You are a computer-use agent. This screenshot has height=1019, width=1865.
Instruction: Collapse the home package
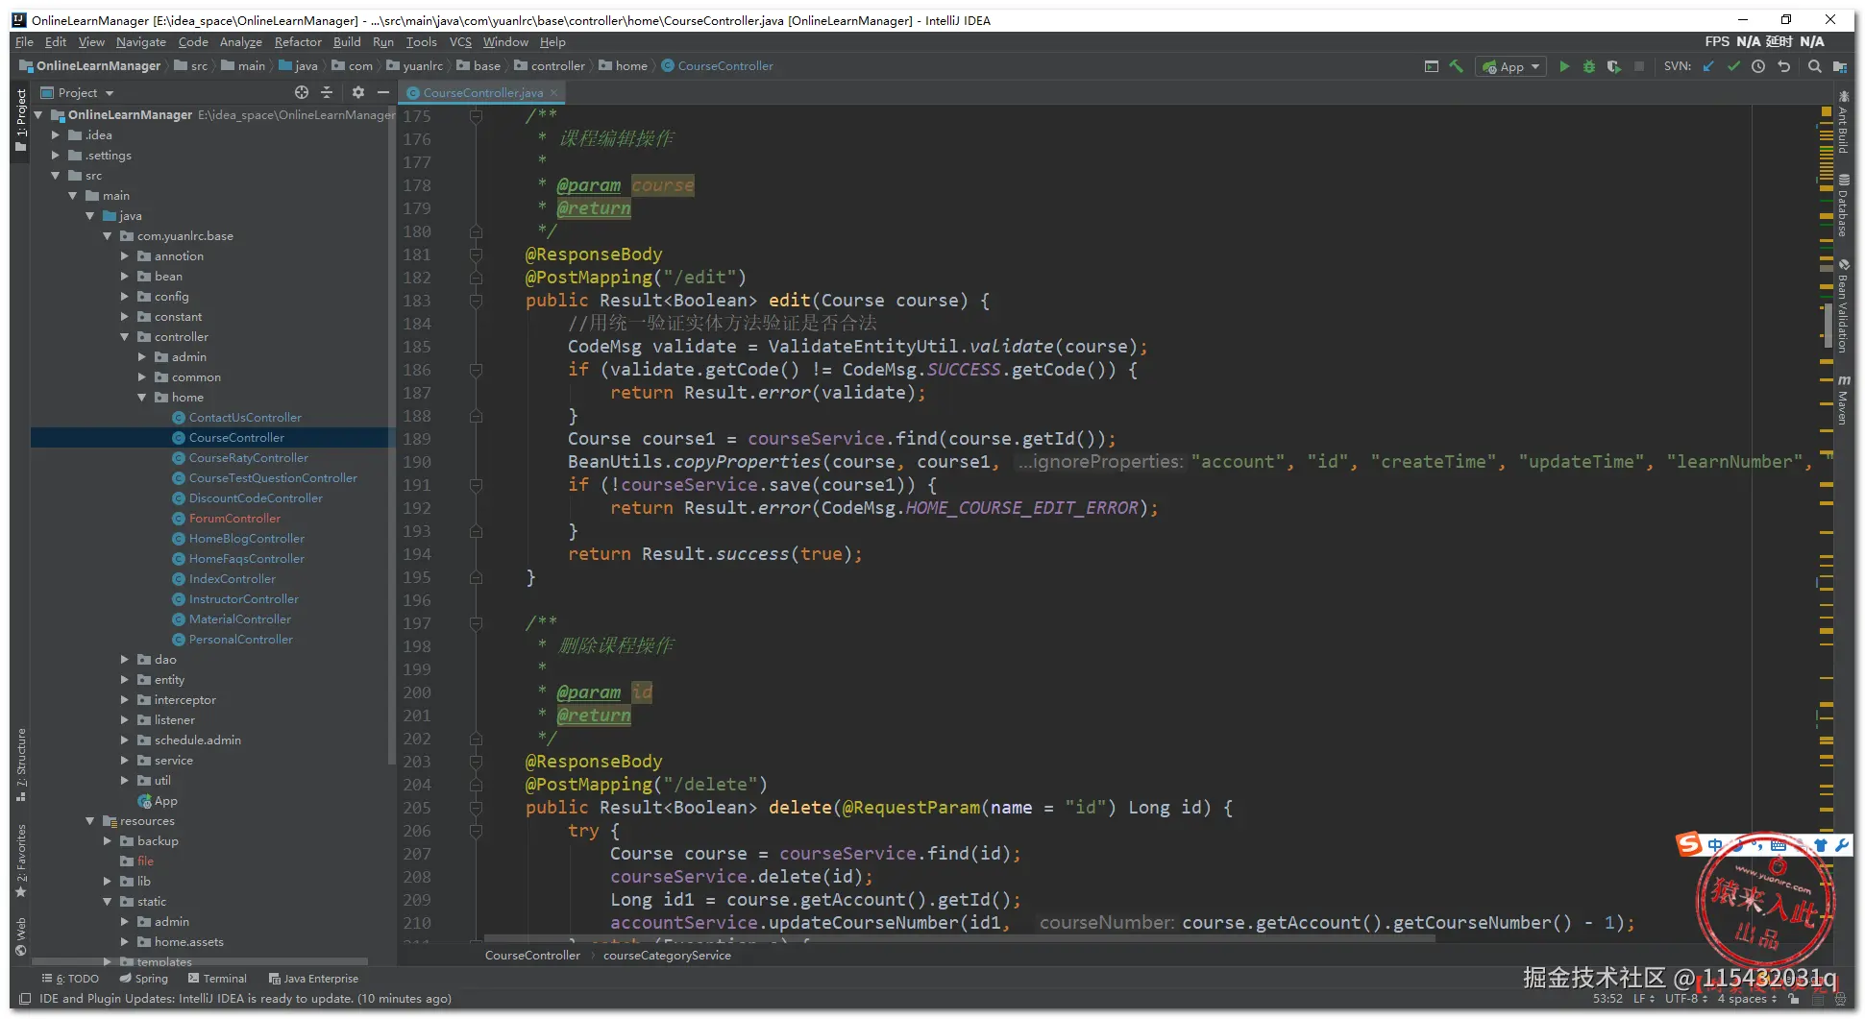[142, 398]
